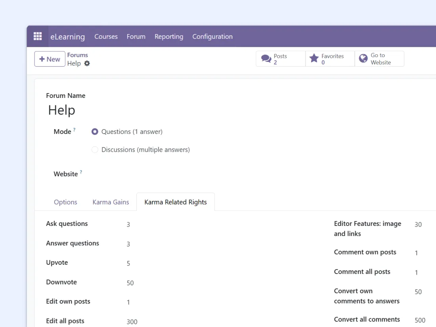Open the apps grid menu icon
Image resolution: width=436 pixels, height=327 pixels.
pos(38,36)
